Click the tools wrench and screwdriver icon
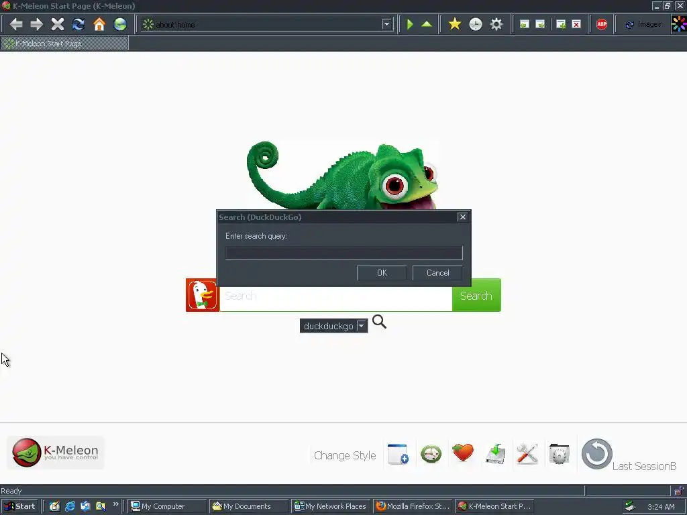 [527, 454]
